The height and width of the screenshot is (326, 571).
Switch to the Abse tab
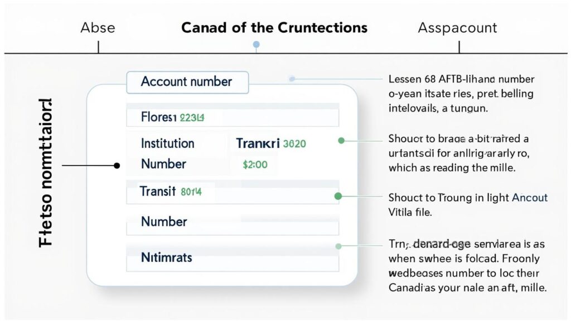[x=98, y=28]
